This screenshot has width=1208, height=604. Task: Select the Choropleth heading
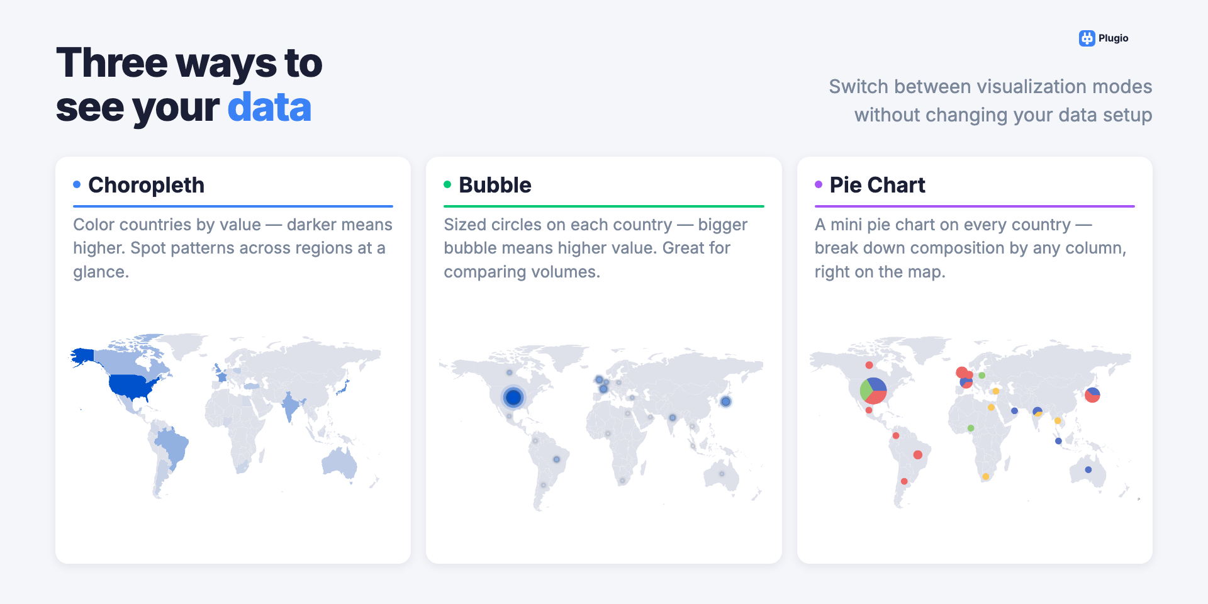point(146,185)
